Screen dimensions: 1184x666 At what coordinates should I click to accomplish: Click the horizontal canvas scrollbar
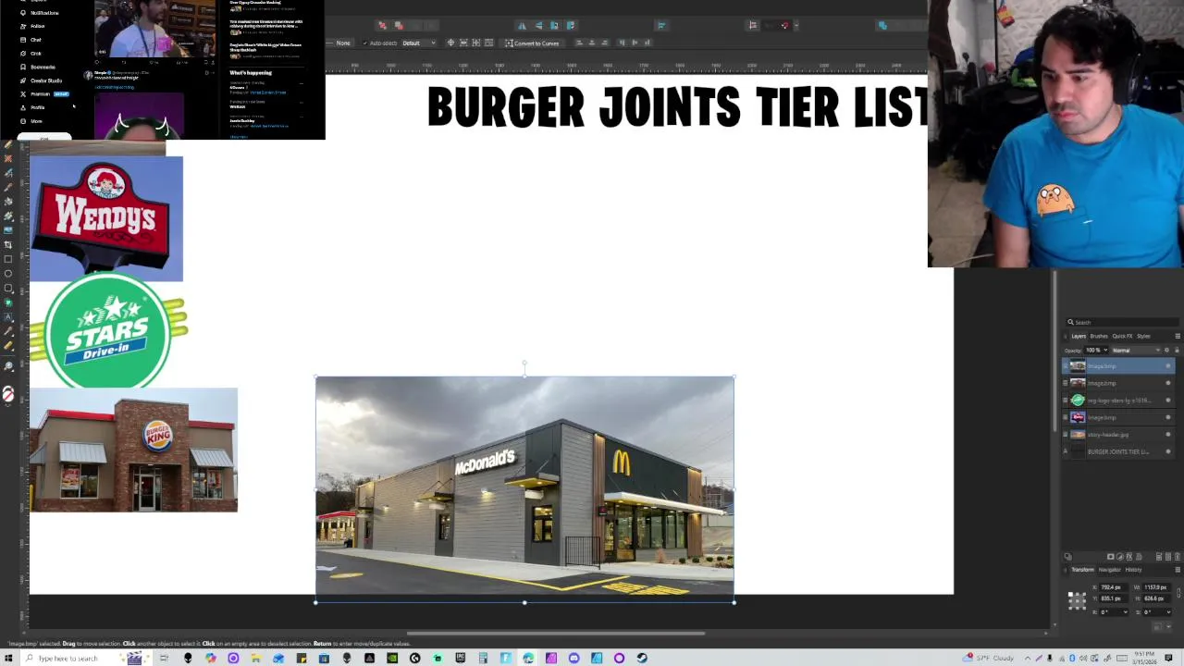coord(555,634)
